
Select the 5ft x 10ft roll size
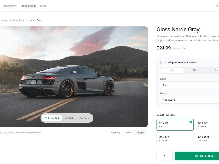click(175, 139)
